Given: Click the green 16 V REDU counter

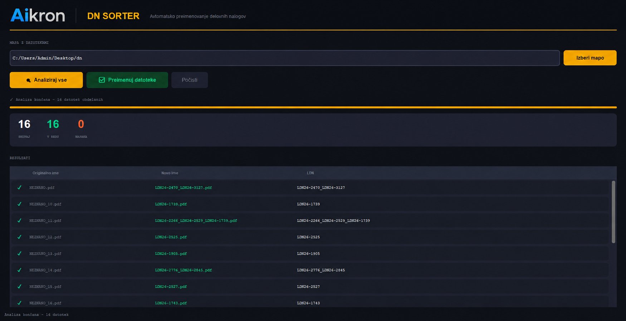Looking at the screenshot, I should tap(53, 128).
